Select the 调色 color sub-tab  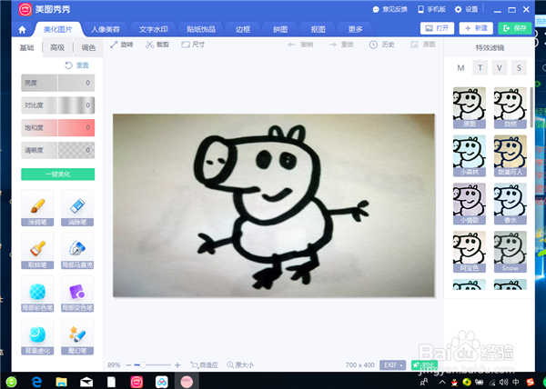point(88,47)
